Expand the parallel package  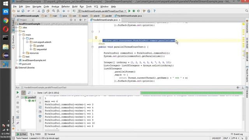click(31, 46)
